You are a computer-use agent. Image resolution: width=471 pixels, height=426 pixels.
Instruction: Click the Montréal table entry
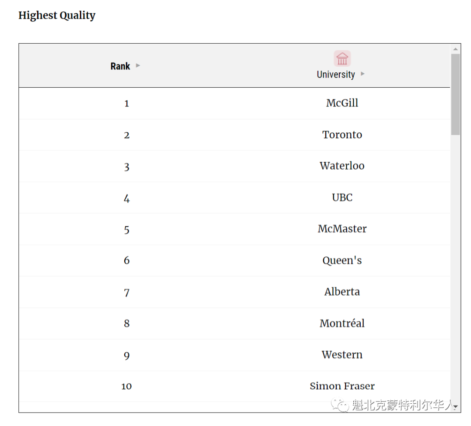pos(342,323)
